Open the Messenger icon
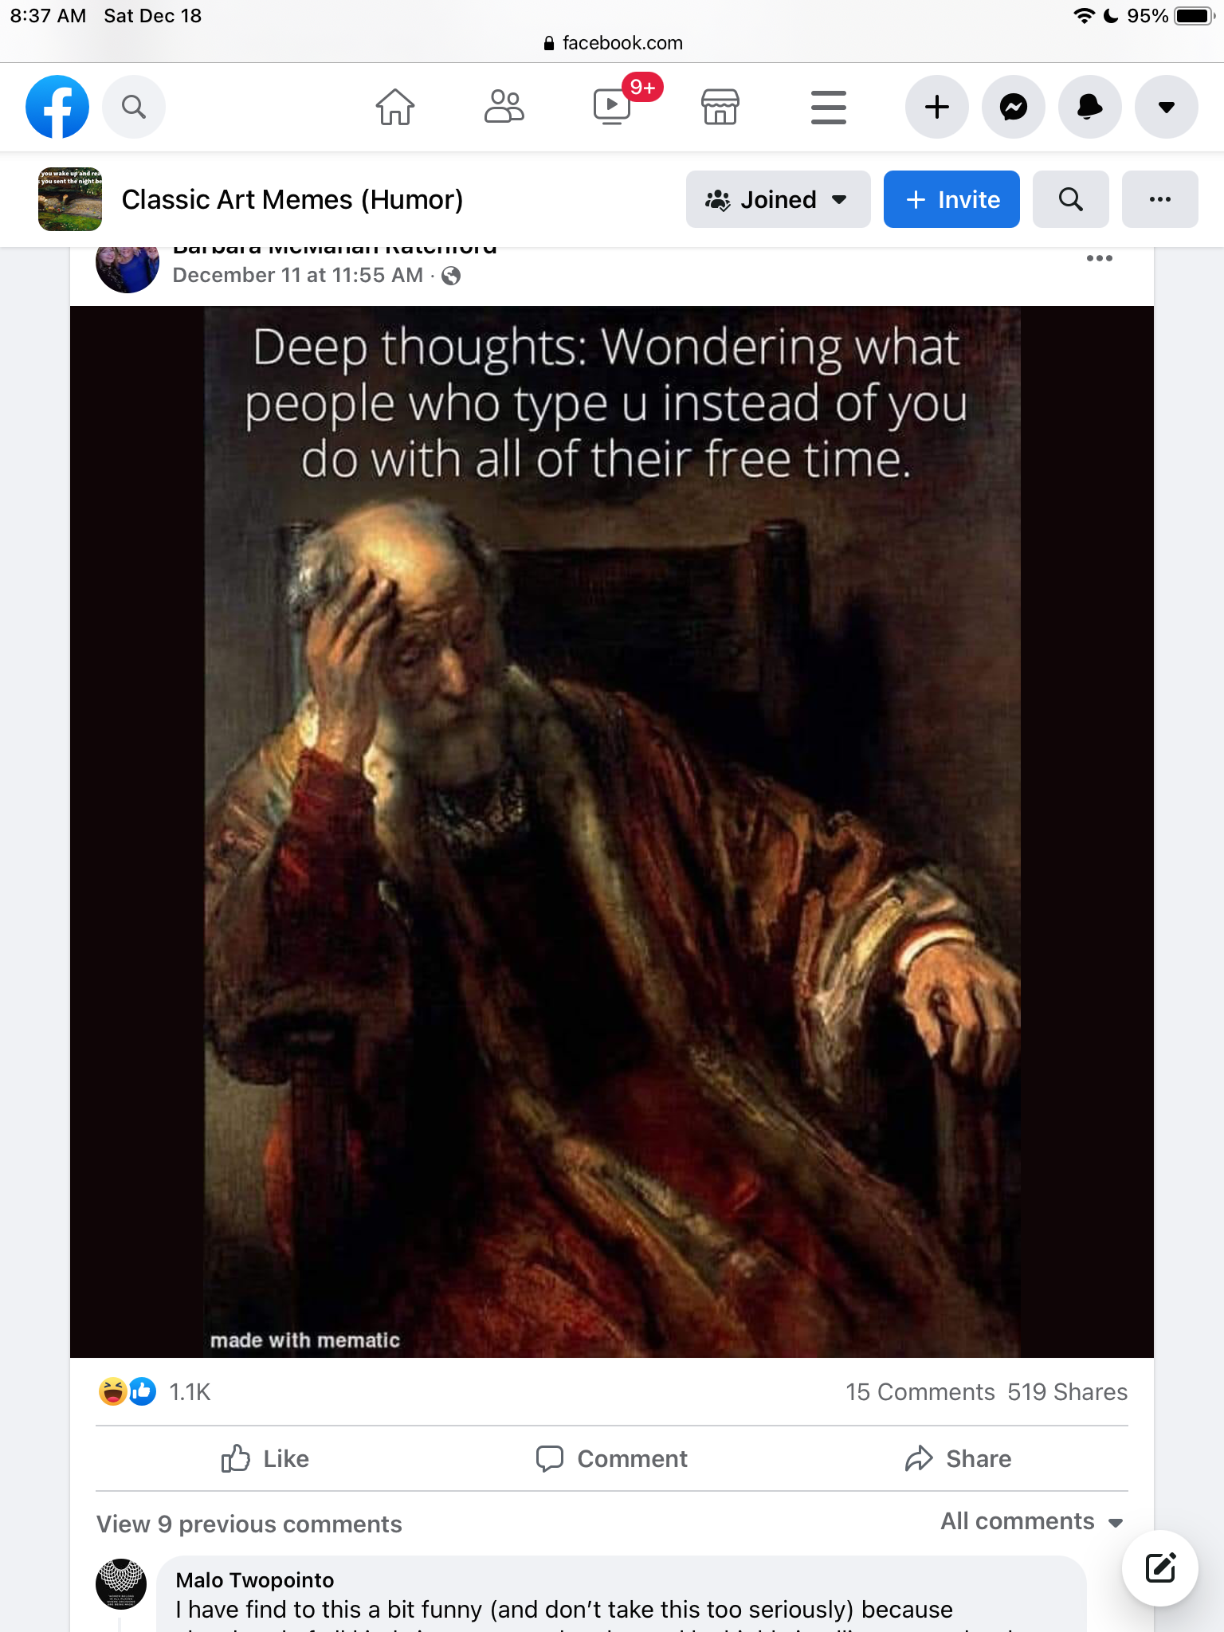1224x1632 pixels. (1014, 107)
